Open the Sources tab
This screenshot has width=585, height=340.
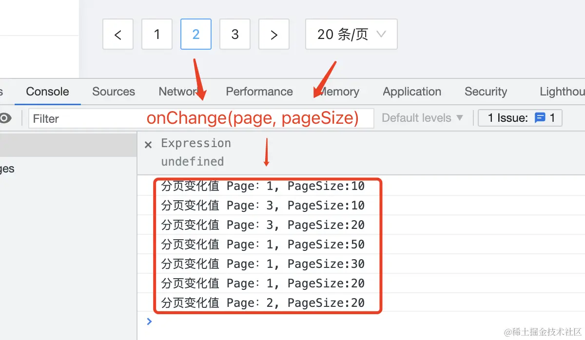click(114, 92)
